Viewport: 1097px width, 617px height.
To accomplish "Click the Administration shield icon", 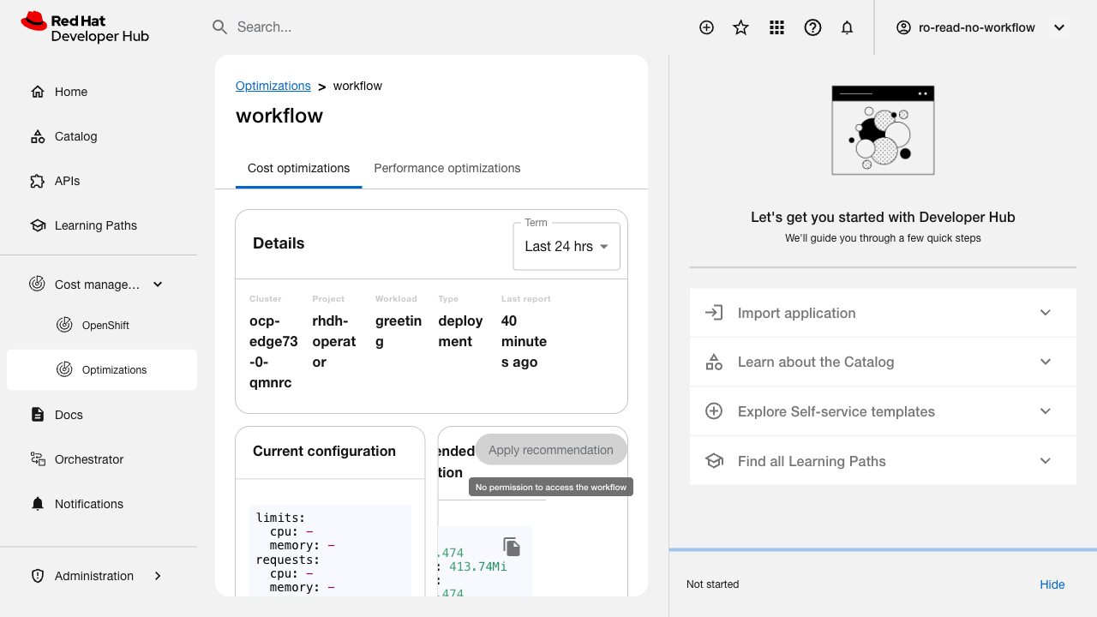I will (38, 576).
